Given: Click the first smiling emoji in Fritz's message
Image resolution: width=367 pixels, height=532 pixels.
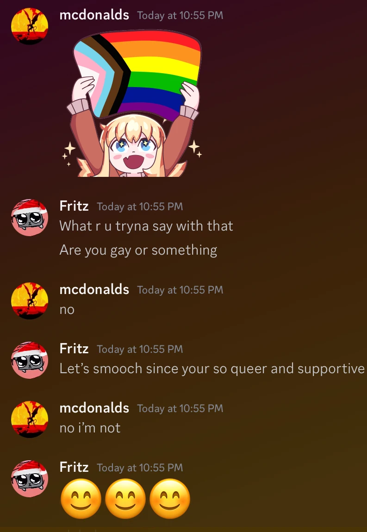Looking at the screenshot, I should coord(81,499).
